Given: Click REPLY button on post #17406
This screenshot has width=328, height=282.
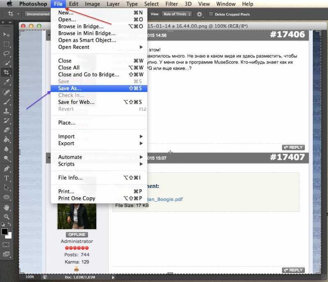Looking at the screenshot, I should tap(293, 148).
